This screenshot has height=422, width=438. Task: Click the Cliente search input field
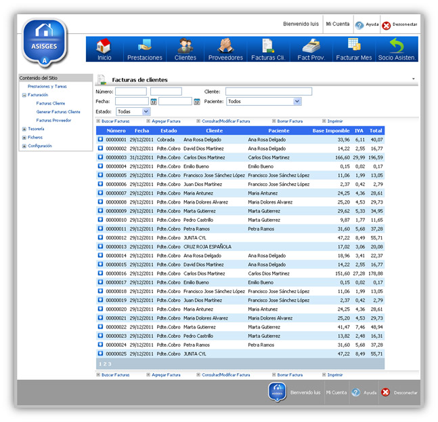pyautogui.click(x=268, y=92)
